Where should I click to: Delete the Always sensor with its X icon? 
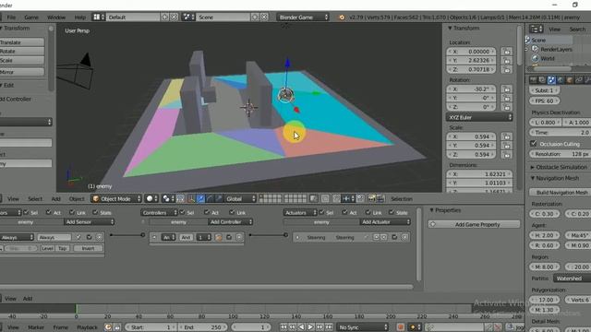coord(99,237)
